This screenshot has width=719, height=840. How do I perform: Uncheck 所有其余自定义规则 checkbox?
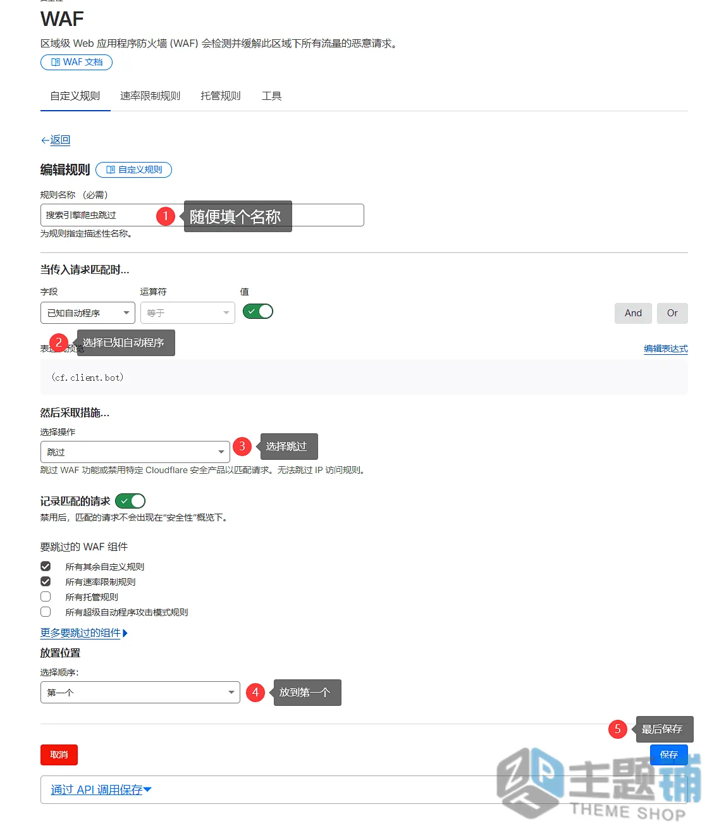46,566
